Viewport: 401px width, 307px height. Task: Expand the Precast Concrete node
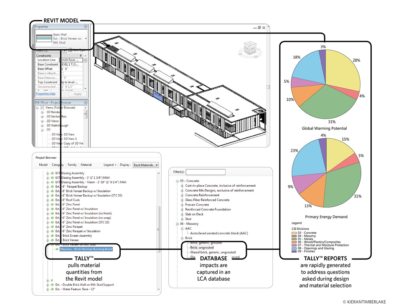[x=182, y=205]
